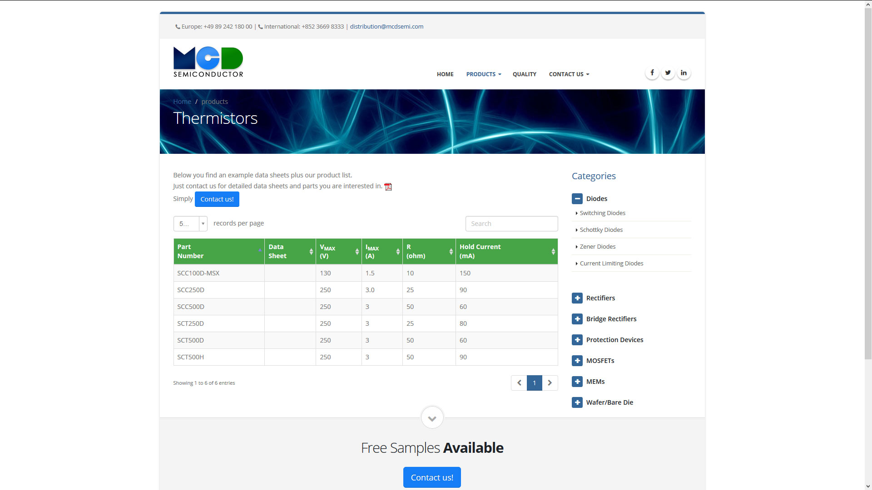Open the LinkedIn social icon
Viewport: 872px width, 490px height.
684,73
